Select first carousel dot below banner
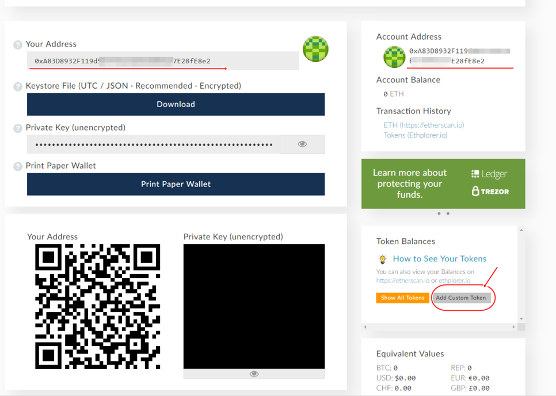Image resolution: width=556 pixels, height=396 pixels. (439, 214)
